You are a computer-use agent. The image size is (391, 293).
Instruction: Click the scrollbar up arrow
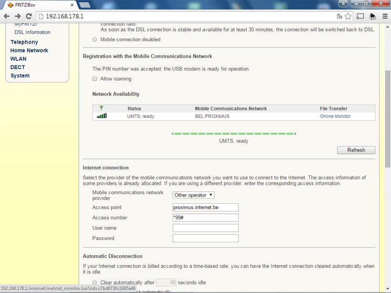[x=388, y=27]
